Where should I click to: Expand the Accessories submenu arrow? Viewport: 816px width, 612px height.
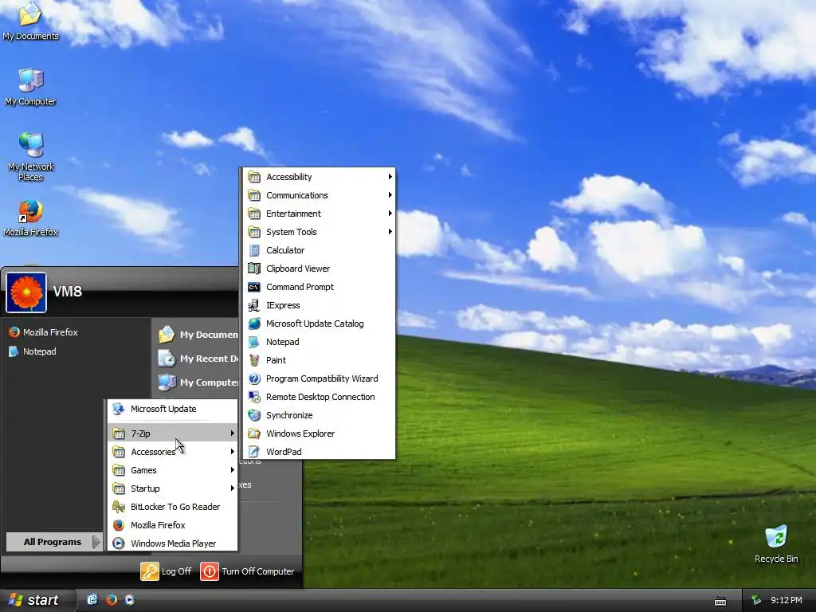232,452
